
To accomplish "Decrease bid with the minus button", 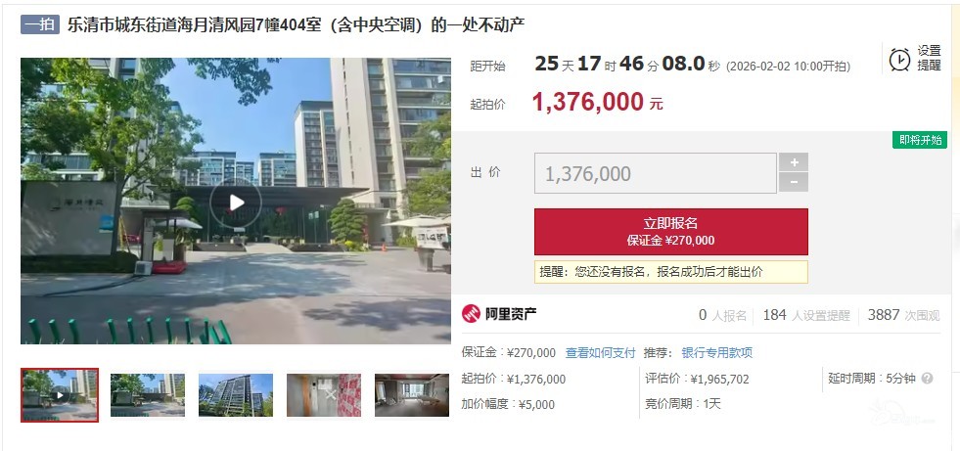I will (794, 182).
